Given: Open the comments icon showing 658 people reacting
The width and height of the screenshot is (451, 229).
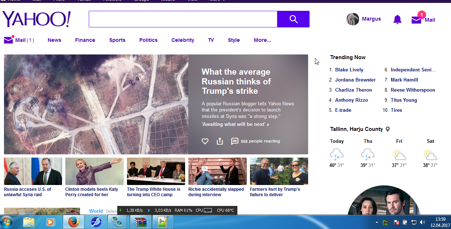Looking at the screenshot, I should [x=235, y=141].
